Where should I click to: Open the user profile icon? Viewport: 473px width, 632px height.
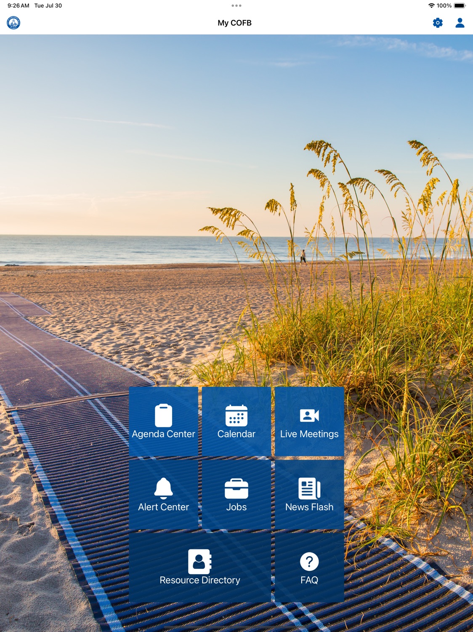460,23
